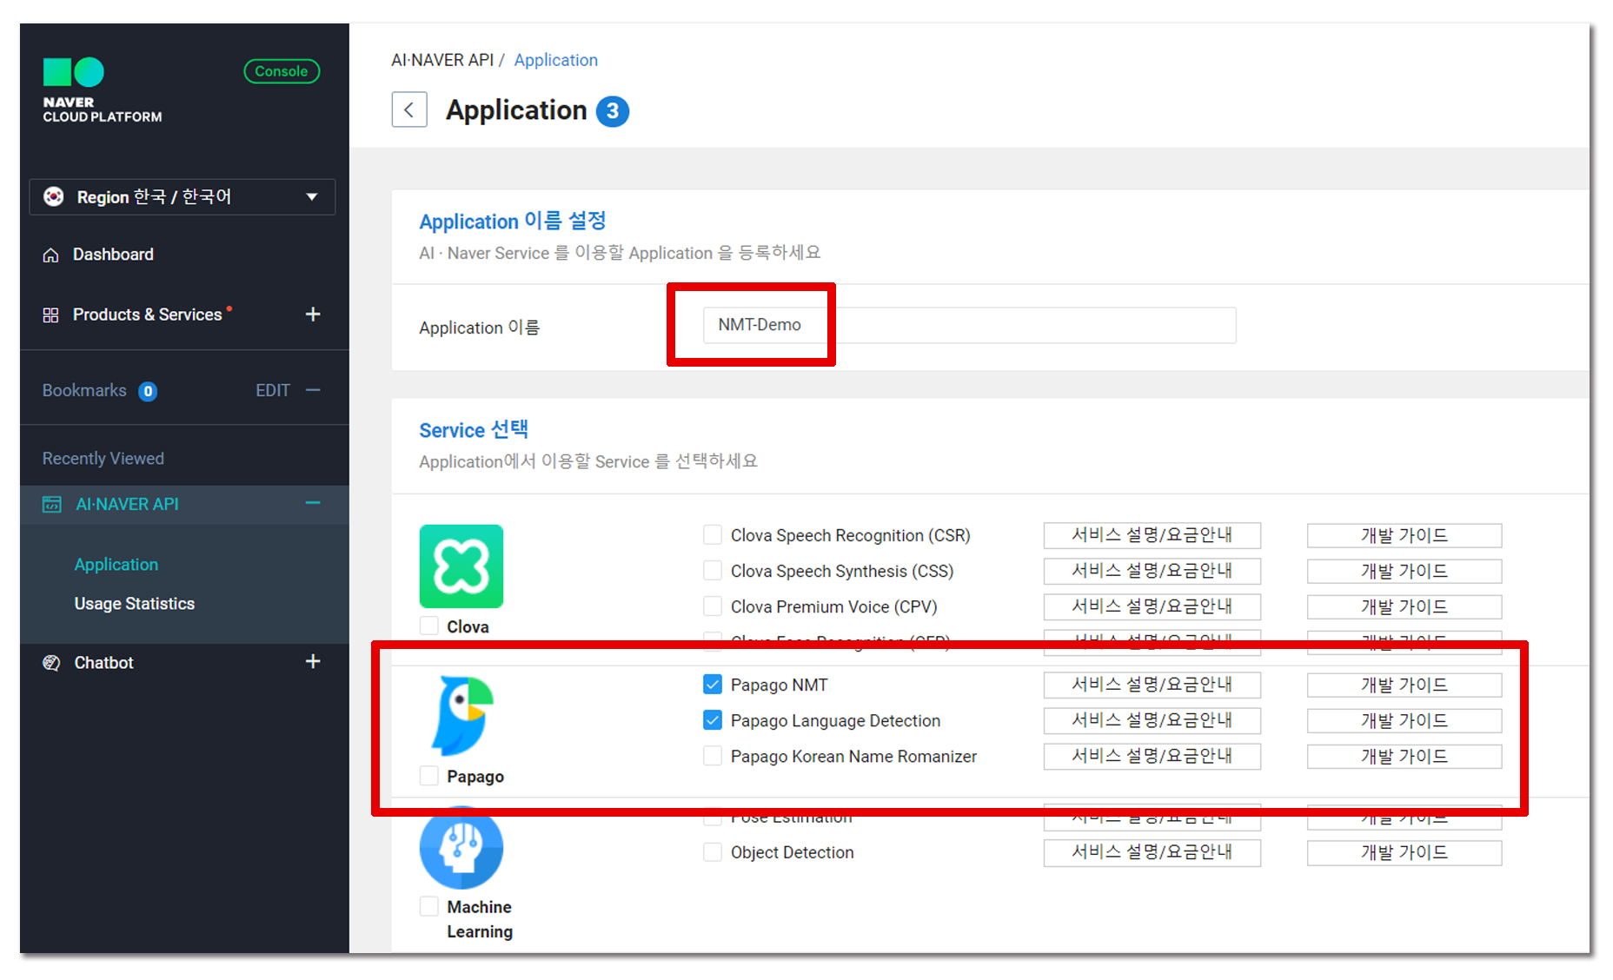Click the Bookmarks count badge

pos(149,392)
